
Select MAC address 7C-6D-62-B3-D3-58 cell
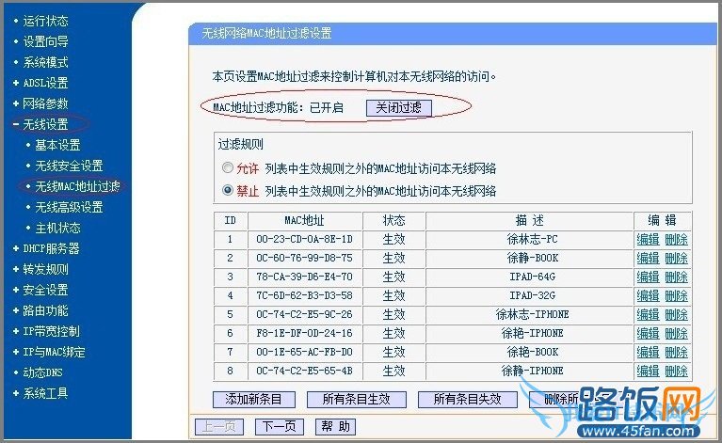[305, 295]
